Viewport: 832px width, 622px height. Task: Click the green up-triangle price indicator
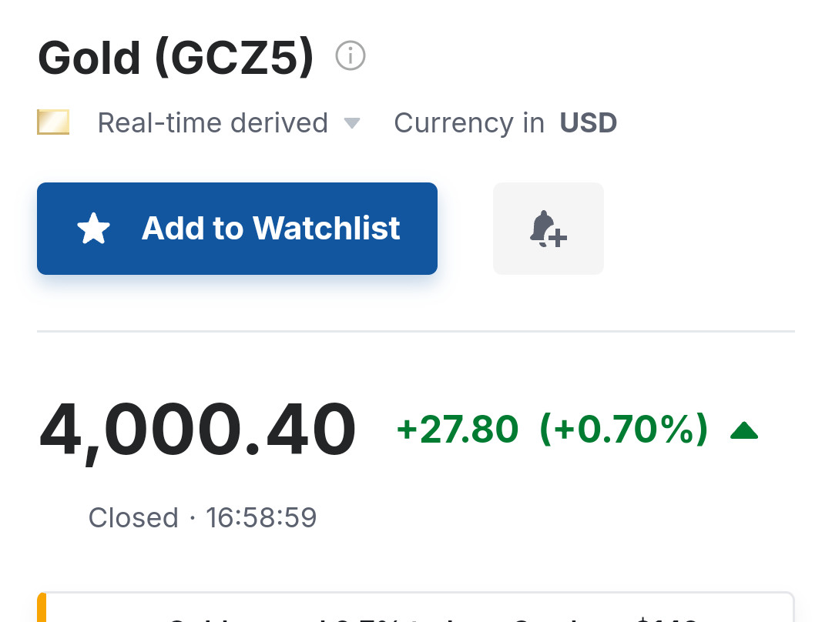pyautogui.click(x=744, y=430)
